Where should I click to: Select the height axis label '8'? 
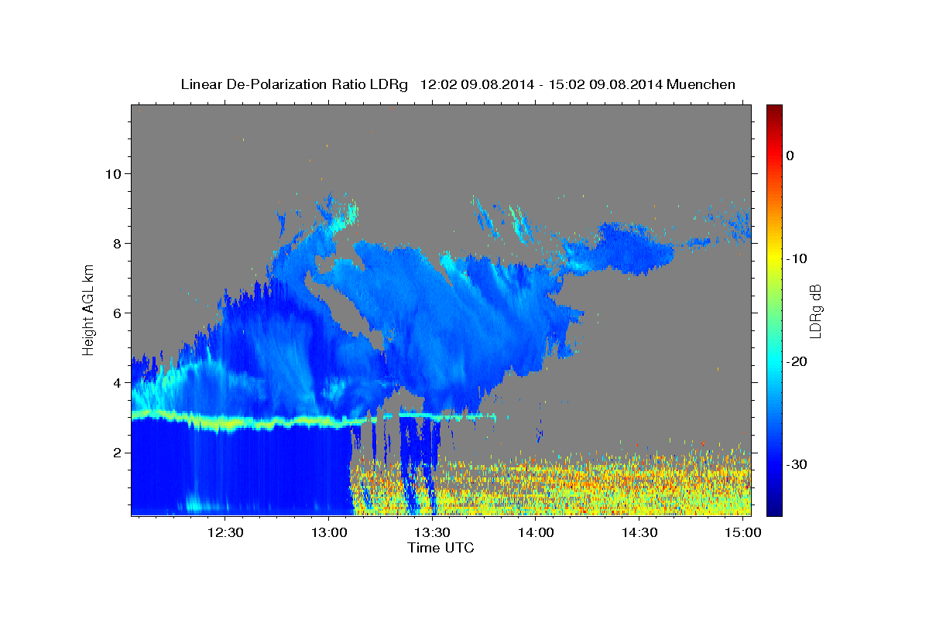click(x=117, y=243)
